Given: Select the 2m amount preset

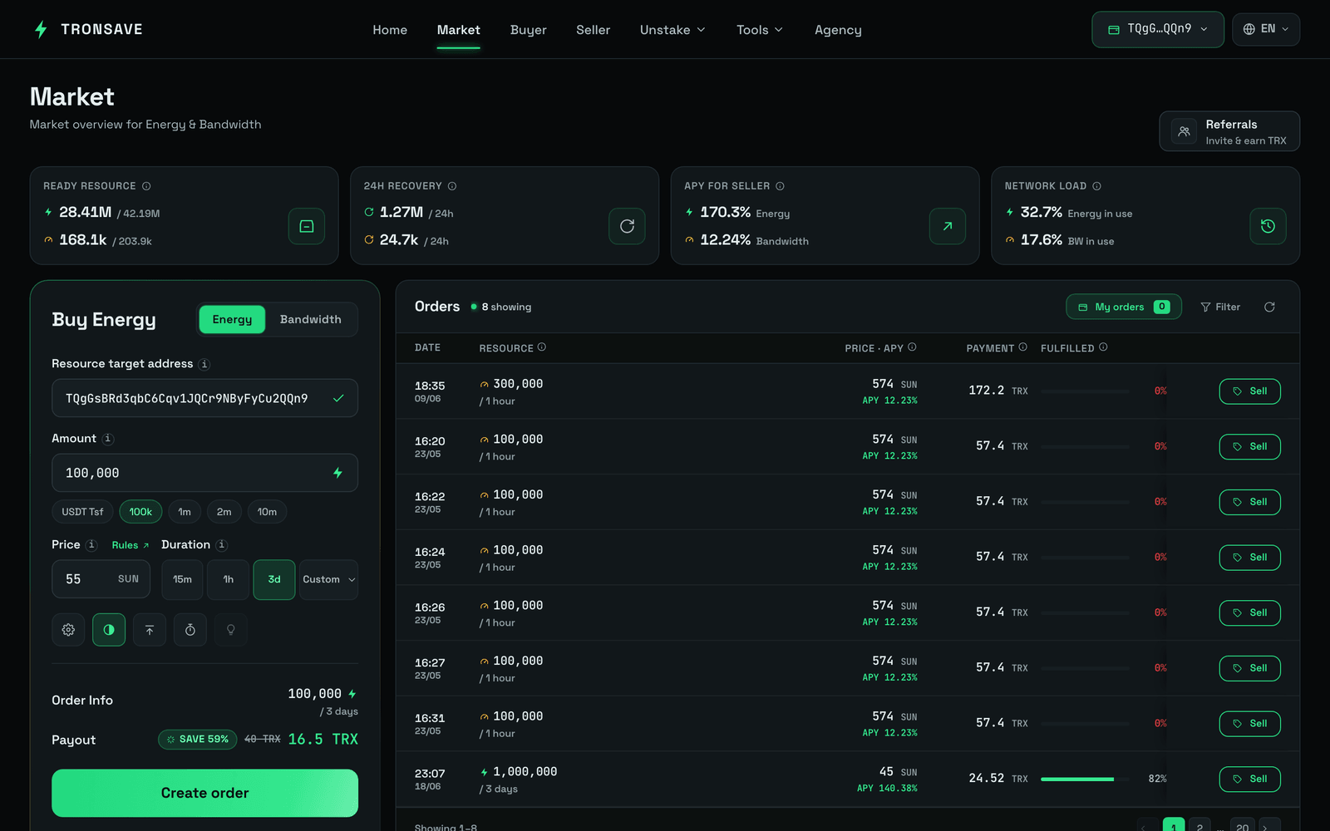Looking at the screenshot, I should click(224, 512).
